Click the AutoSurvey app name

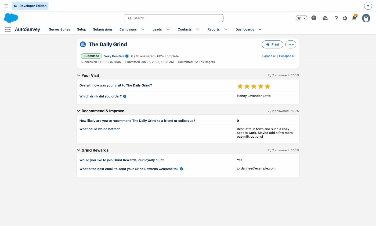27,29
